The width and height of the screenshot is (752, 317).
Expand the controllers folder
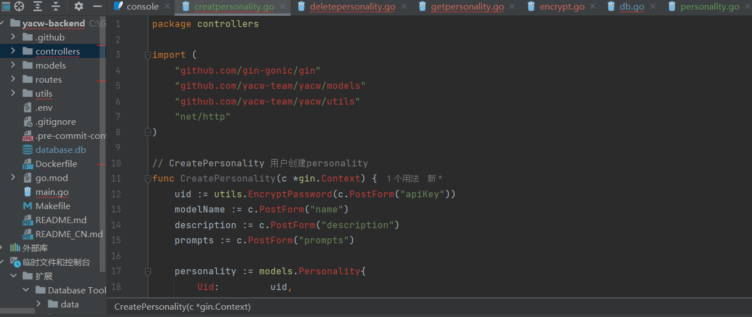click(13, 51)
